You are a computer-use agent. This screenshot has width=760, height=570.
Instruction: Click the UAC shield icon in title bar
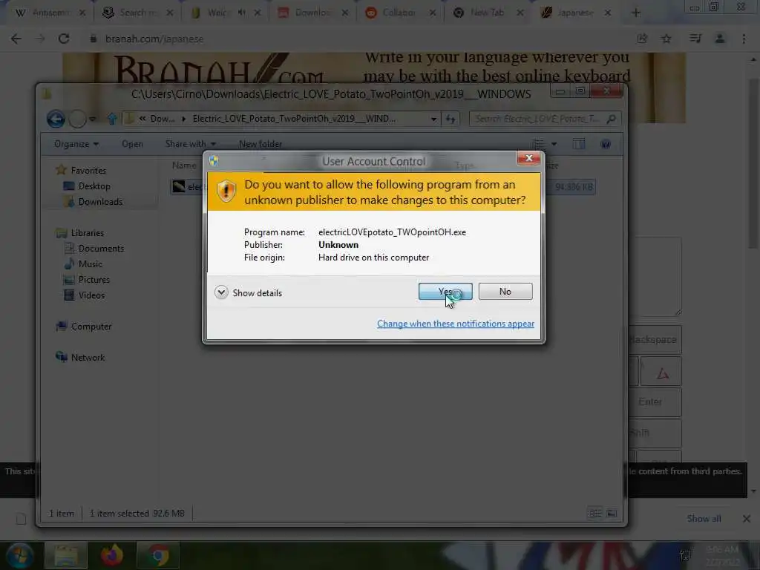214,161
